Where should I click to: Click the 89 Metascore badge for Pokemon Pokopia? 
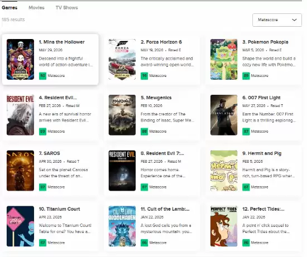[246, 76]
